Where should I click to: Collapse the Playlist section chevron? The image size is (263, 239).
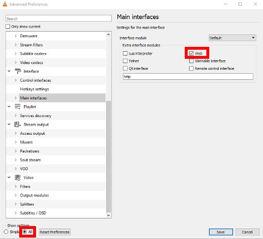pyautogui.click(x=9, y=107)
